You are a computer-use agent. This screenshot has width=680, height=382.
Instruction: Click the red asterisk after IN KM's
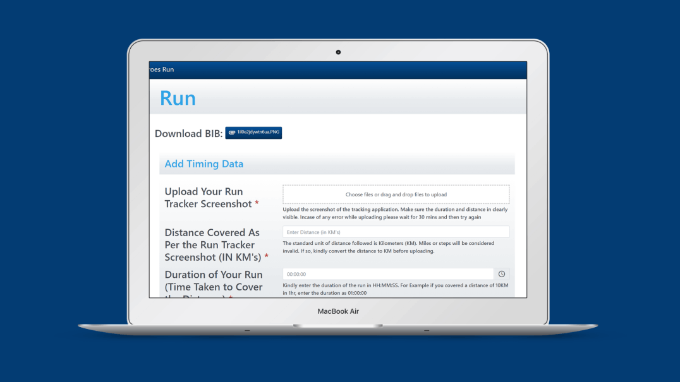tap(266, 258)
